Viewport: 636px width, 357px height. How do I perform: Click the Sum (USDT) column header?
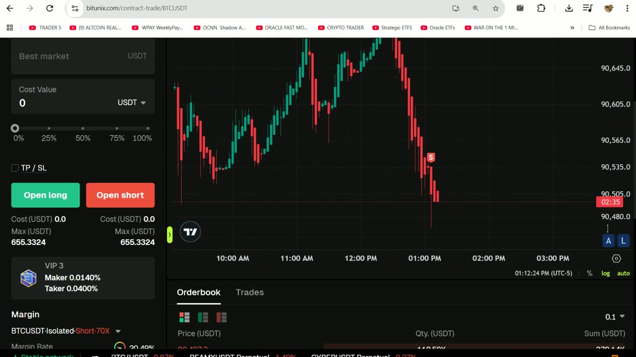click(605, 334)
